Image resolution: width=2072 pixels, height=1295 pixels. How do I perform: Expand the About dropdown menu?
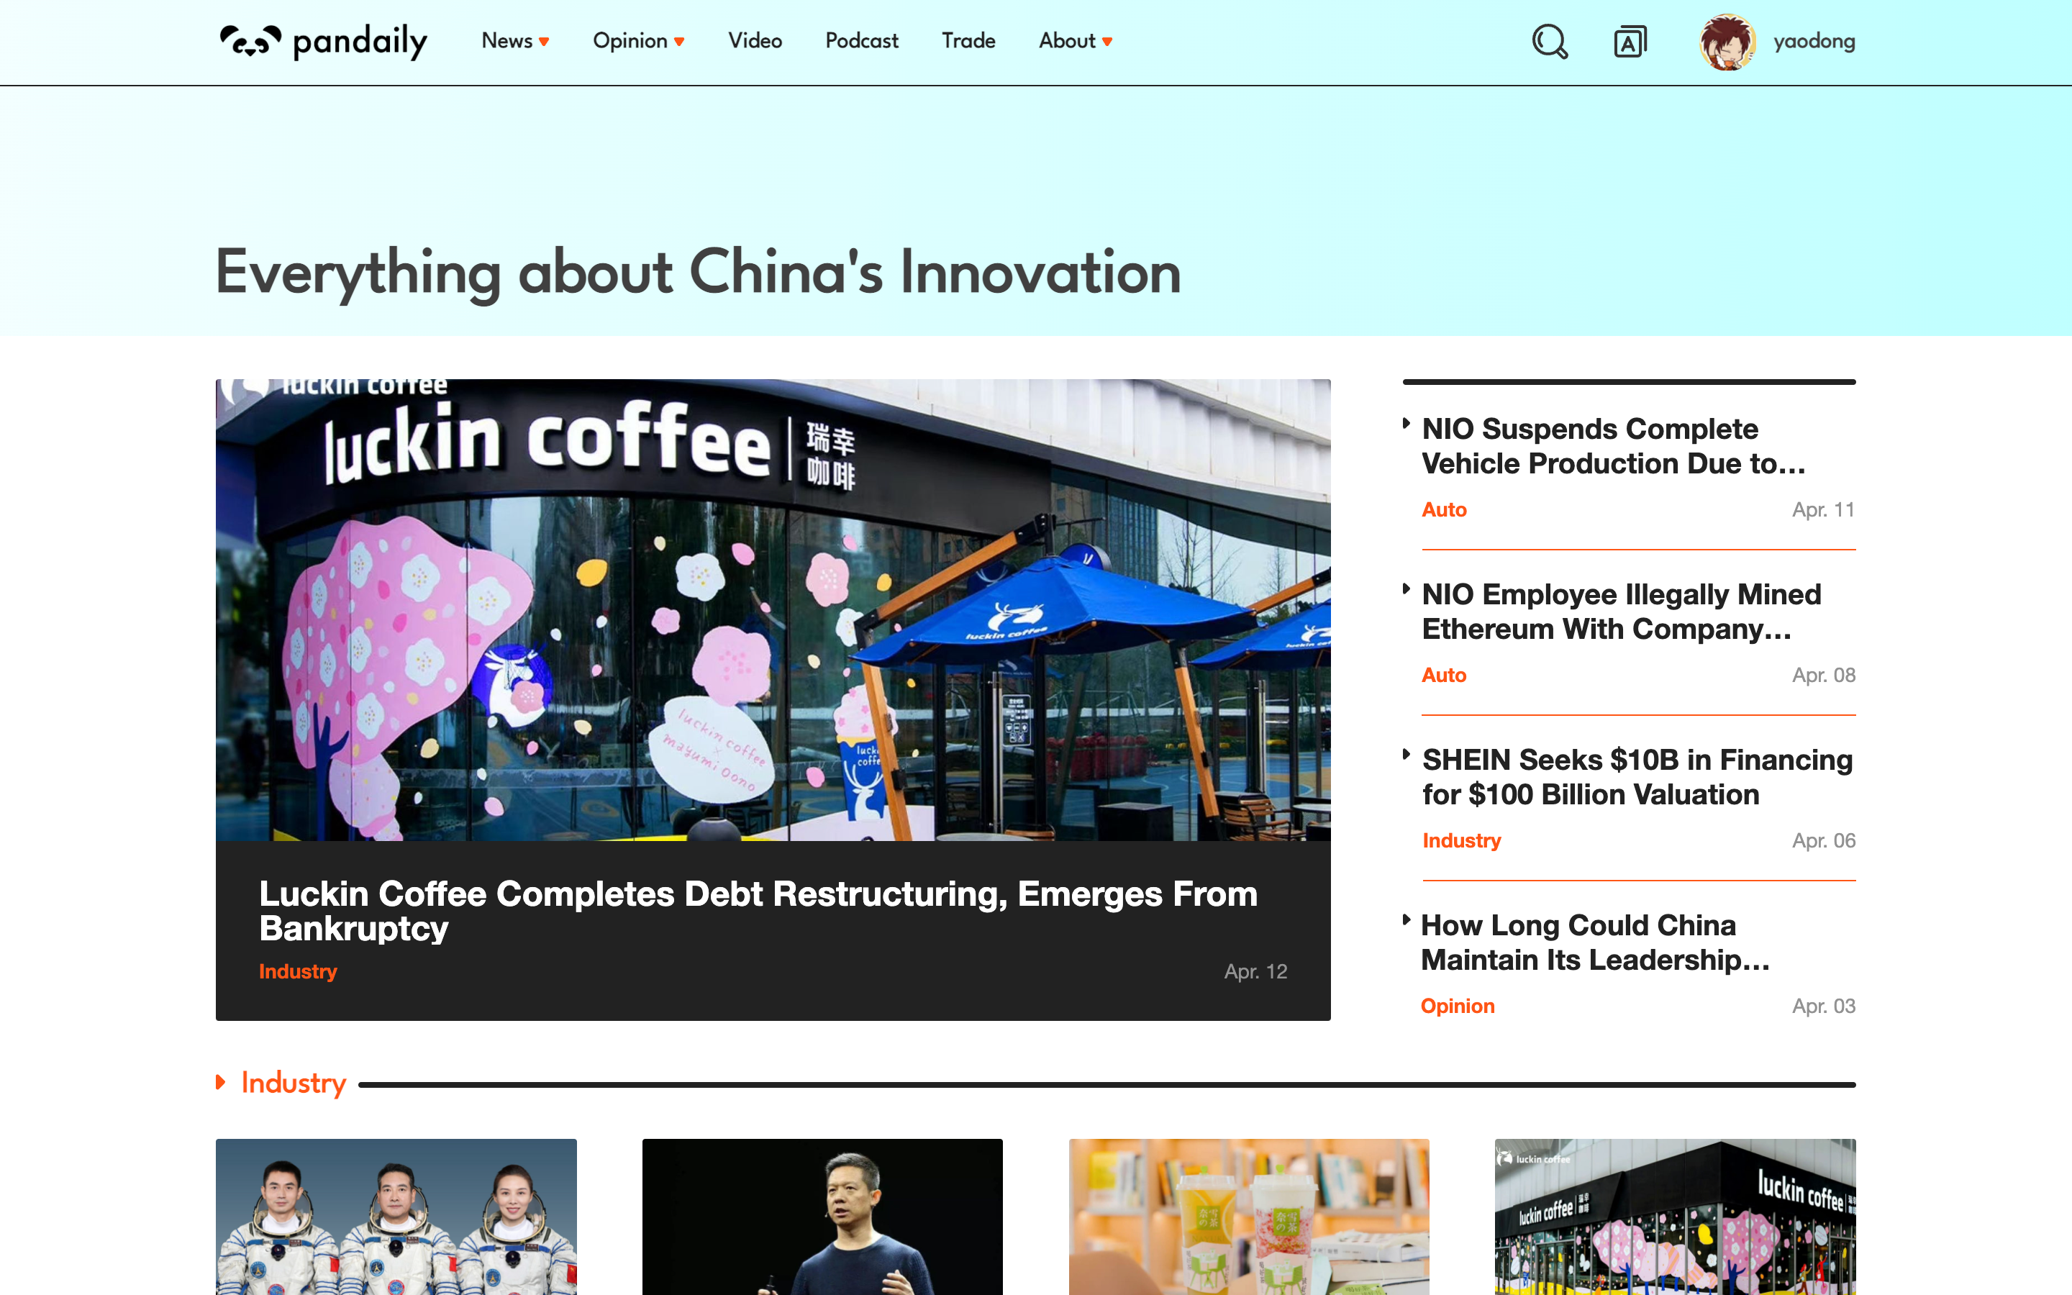(1076, 41)
